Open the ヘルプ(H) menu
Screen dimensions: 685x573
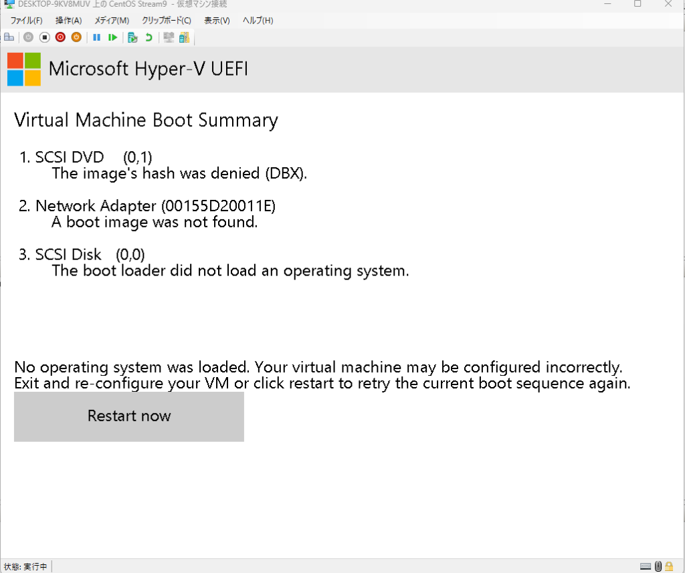click(x=258, y=21)
